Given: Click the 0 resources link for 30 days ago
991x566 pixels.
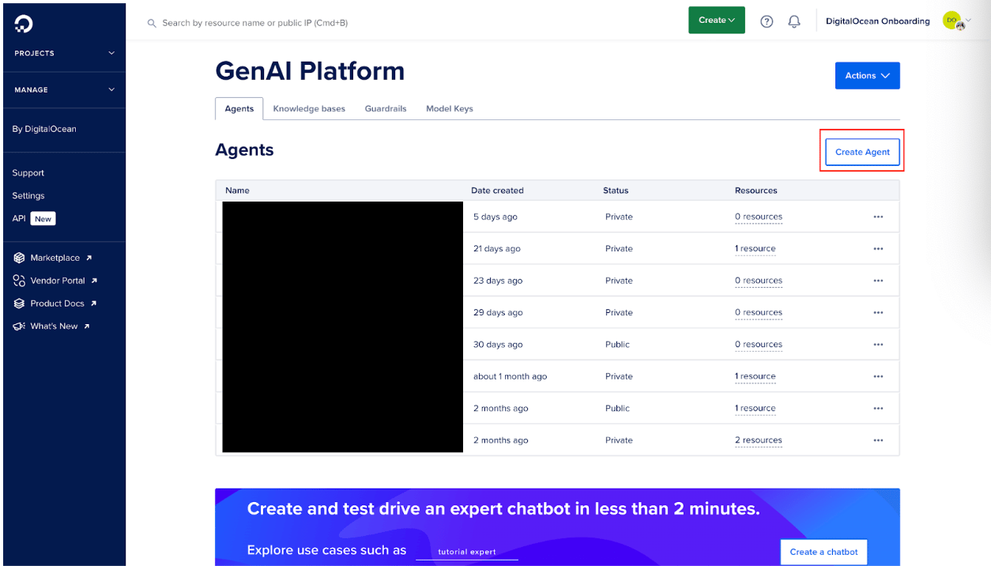Looking at the screenshot, I should (759, 345).
